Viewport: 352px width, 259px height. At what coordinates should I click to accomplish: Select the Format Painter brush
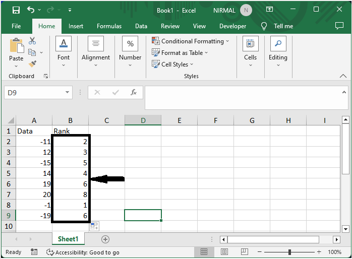point(33,64)
